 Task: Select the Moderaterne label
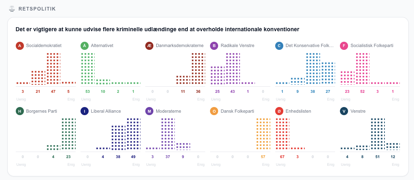pos(168,111)
